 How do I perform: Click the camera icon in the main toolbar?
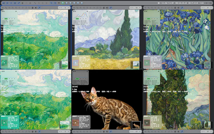tap(15, 3)
